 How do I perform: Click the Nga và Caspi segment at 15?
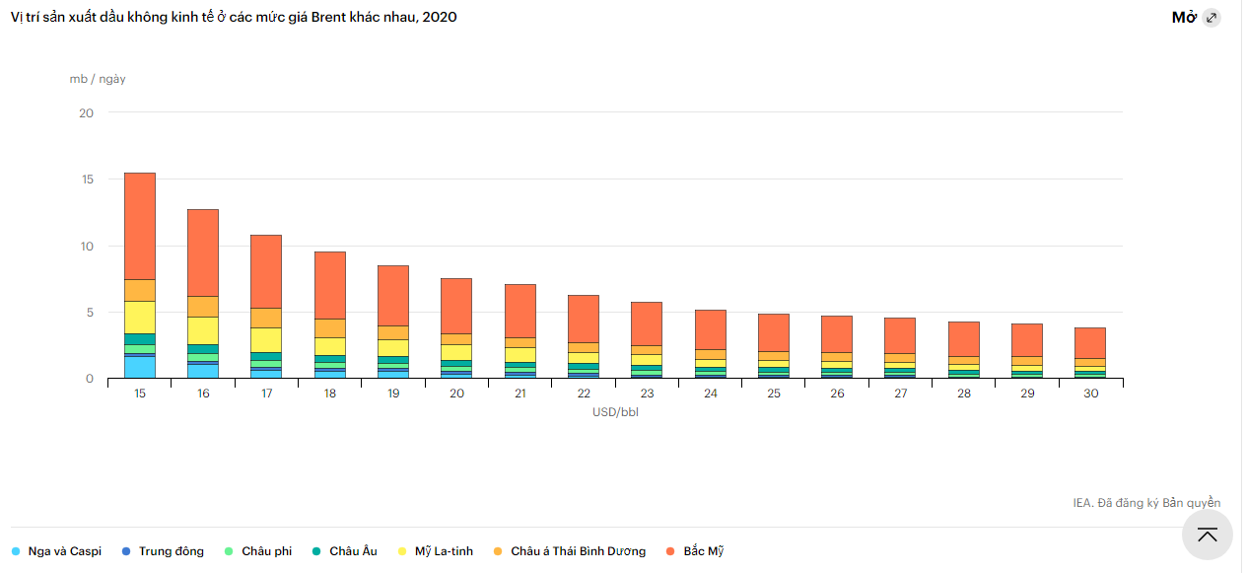coord(140,367)
